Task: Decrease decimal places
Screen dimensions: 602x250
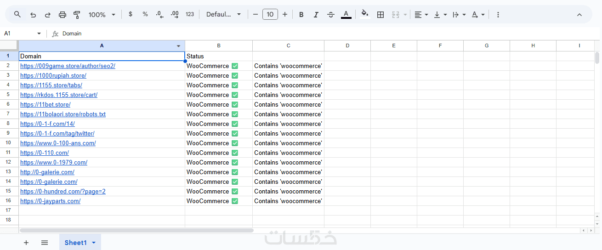Action: [159, 14]
